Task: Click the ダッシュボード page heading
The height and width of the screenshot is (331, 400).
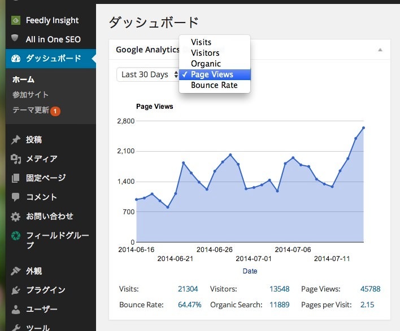Action: [x=154, y=22]
